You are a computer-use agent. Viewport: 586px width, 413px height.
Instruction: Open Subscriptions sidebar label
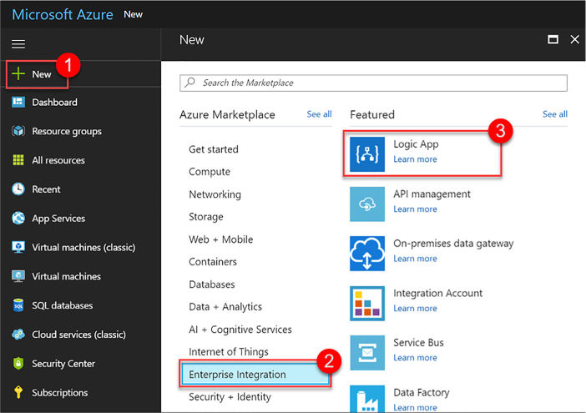click(x=60, y=393)
